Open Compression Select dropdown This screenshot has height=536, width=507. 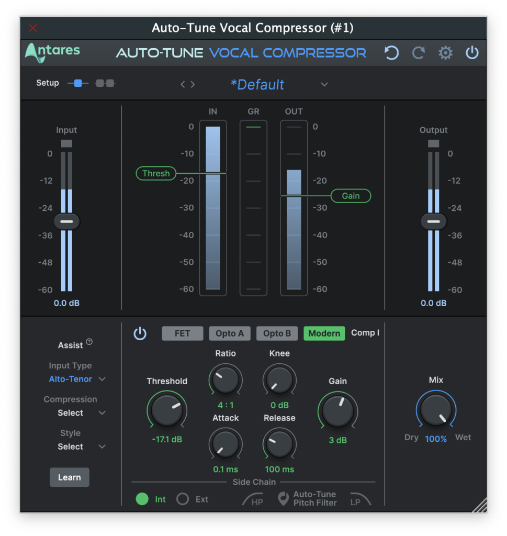81,413
